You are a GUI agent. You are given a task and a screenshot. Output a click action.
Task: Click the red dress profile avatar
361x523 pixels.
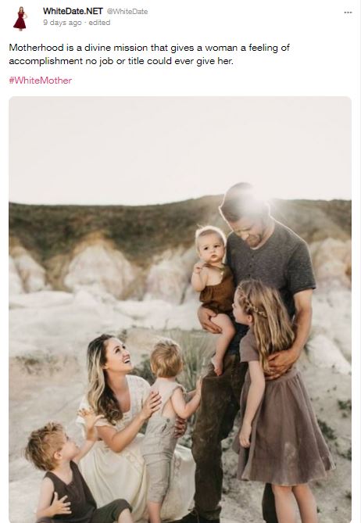(x=20, y=19)
